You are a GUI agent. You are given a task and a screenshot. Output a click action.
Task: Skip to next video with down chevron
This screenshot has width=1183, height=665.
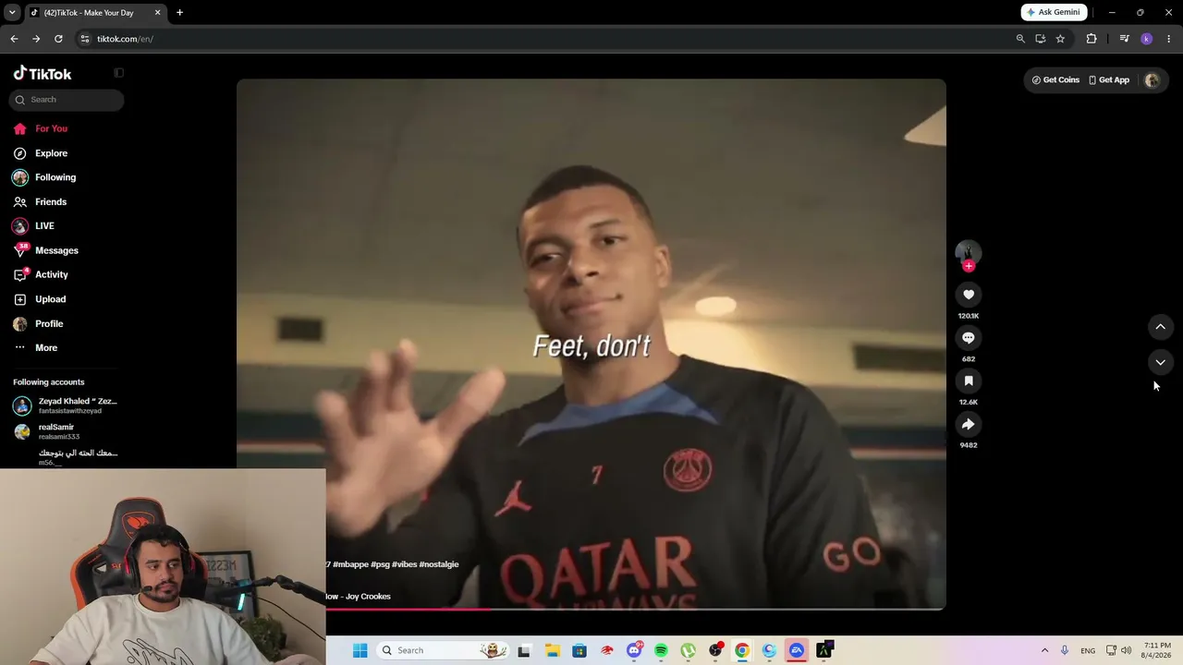point(1161,362)
